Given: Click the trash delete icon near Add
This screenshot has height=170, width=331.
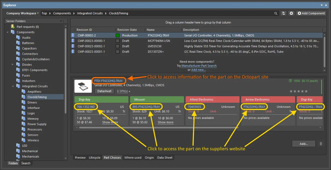Looking at the screenshot, I should point(321,144).
